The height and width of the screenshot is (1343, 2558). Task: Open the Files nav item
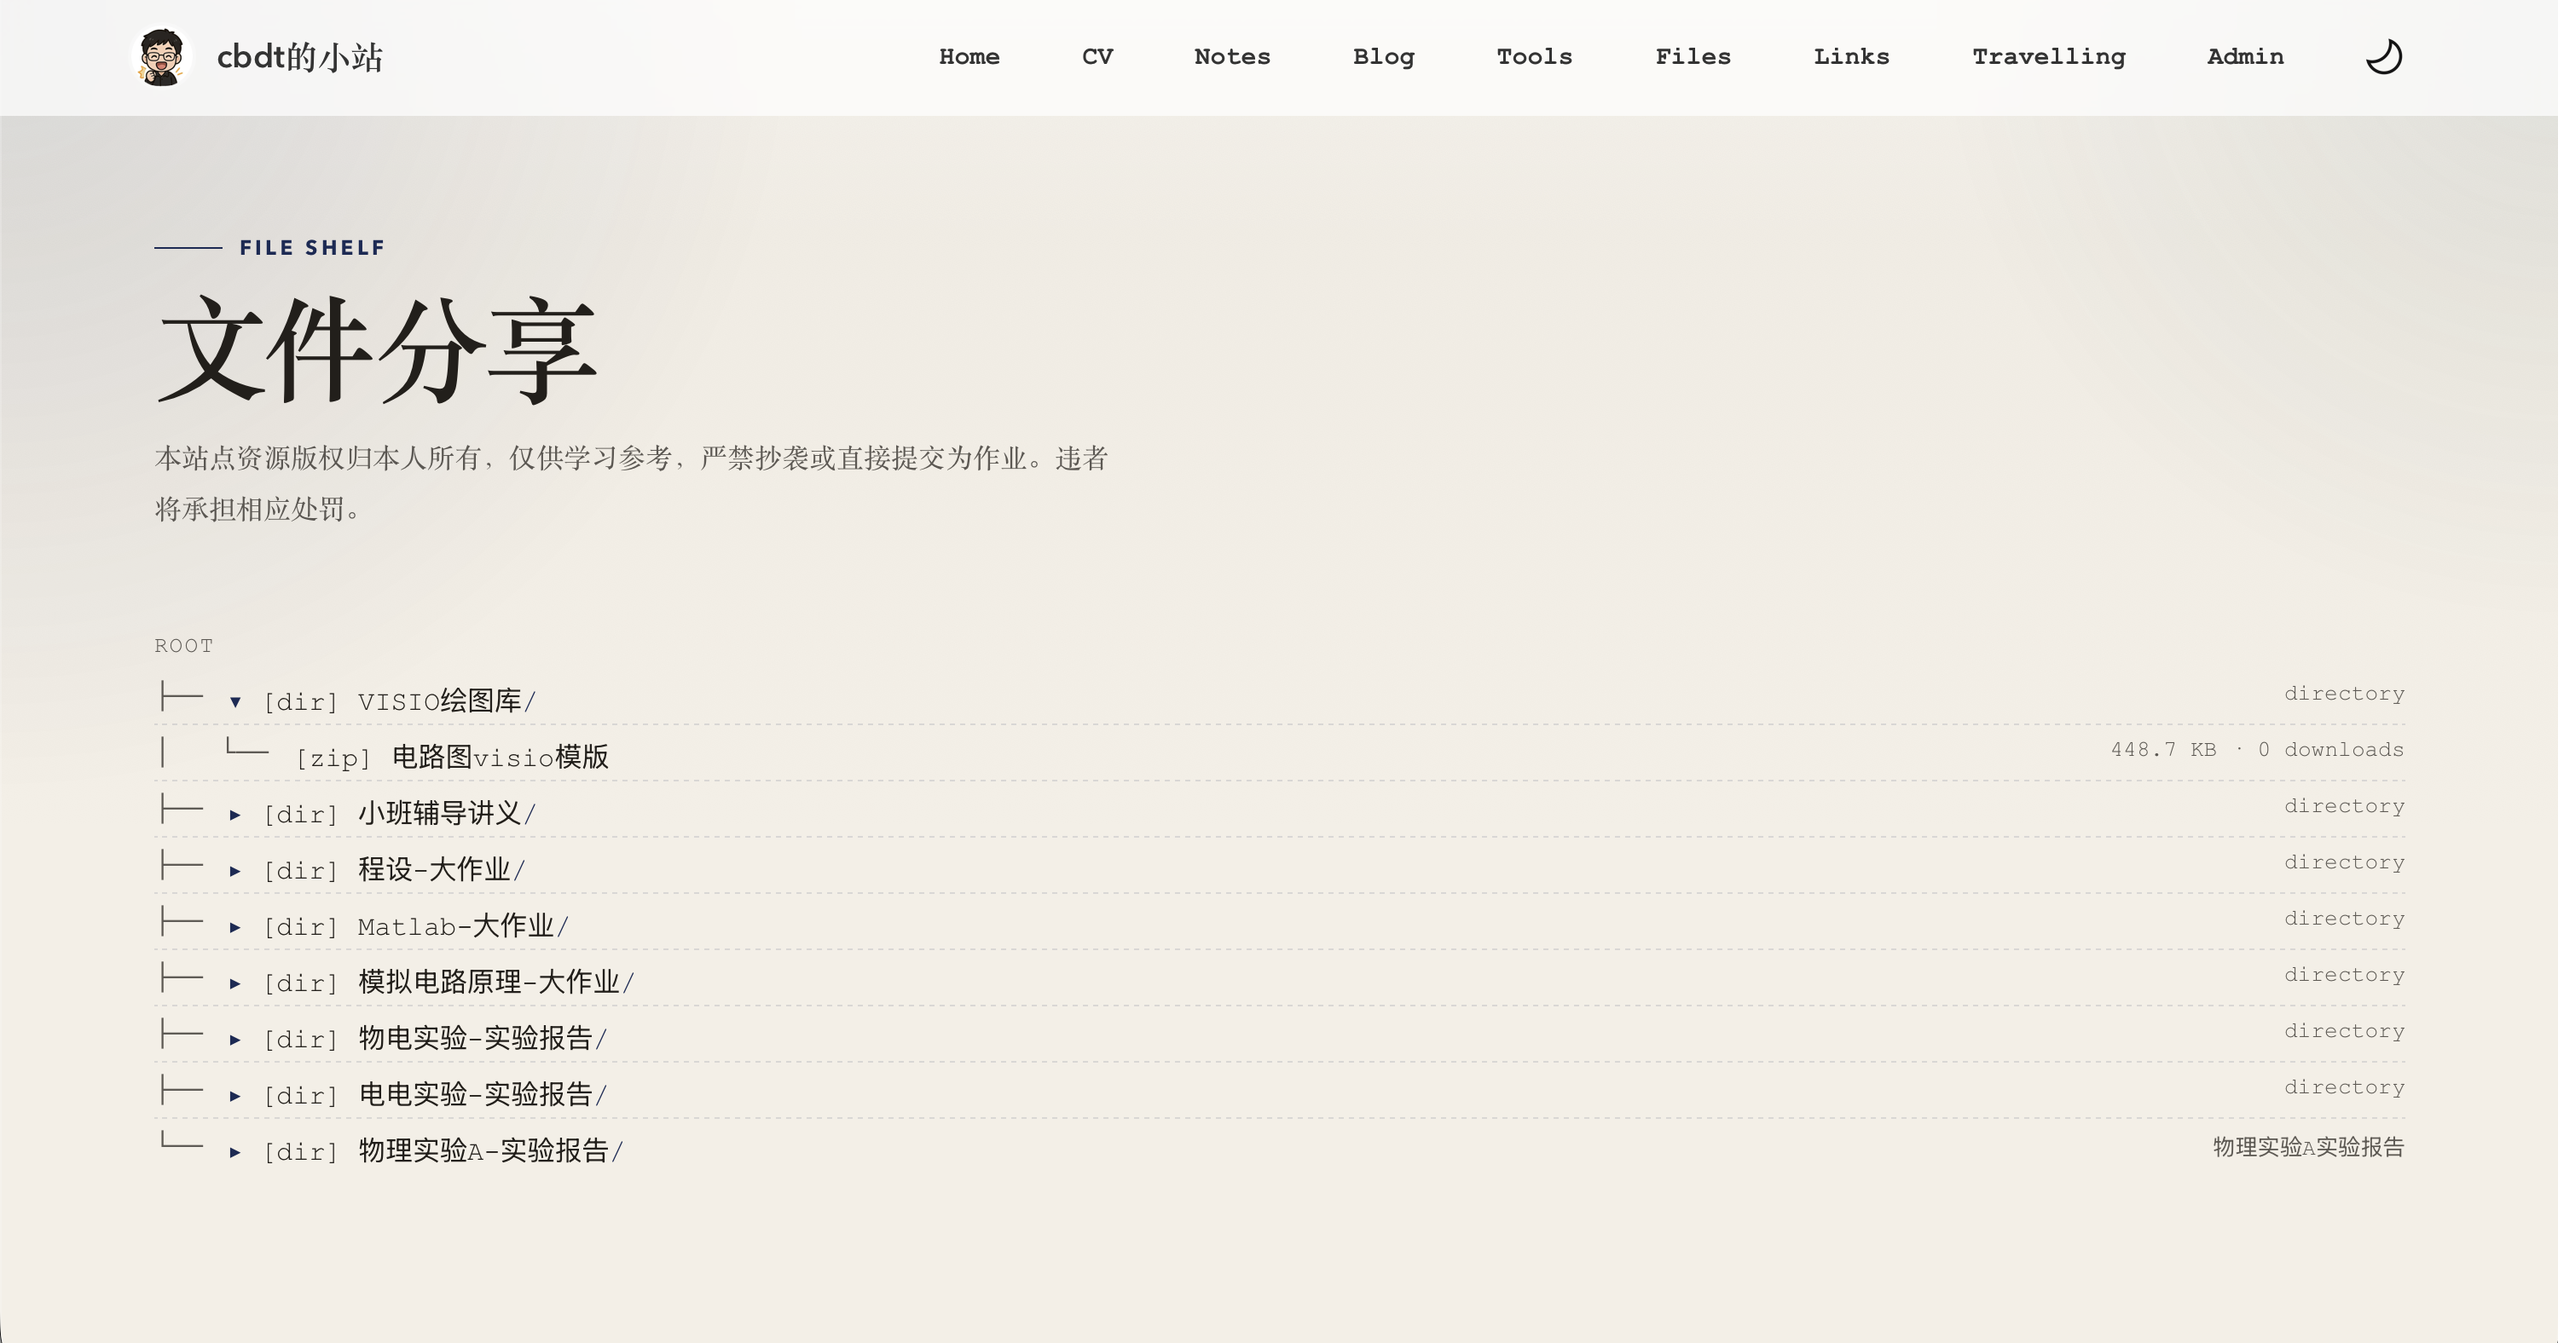tap(1693, 56)
